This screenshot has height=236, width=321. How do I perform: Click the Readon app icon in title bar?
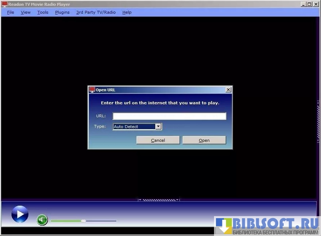tap(4, 4)
